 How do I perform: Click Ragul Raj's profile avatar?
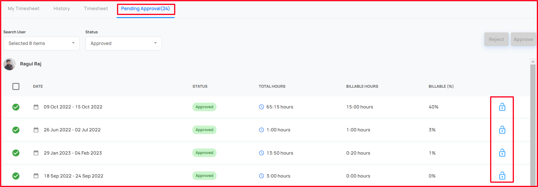[x=9, y=64]
